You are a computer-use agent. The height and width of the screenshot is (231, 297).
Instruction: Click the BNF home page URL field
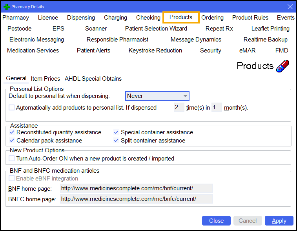[136, 188]
